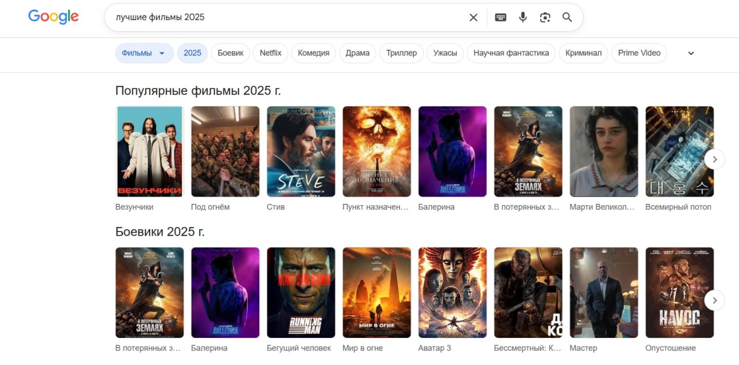Open the Везунчики movie poster
Screen dimensions: 739x365
150,151
